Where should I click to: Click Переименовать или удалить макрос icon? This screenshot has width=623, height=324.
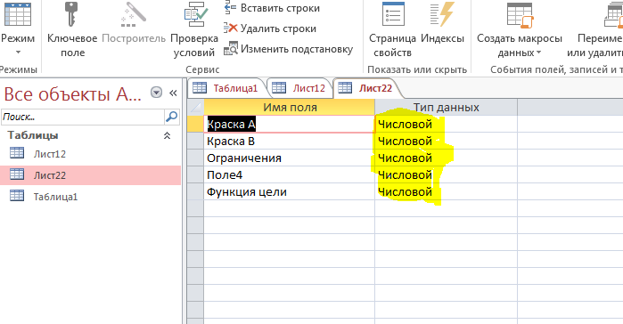[x=612, y=15]
